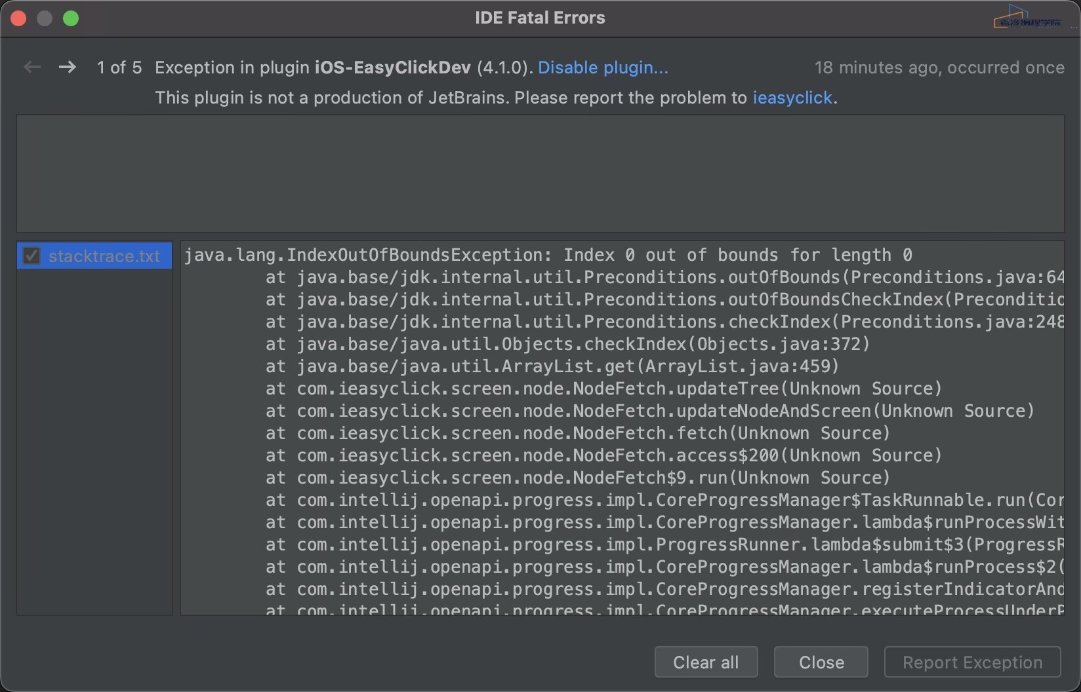Click the Clear all button
Viewport: 1081px width, 692px height.
[x=706, y=663]
